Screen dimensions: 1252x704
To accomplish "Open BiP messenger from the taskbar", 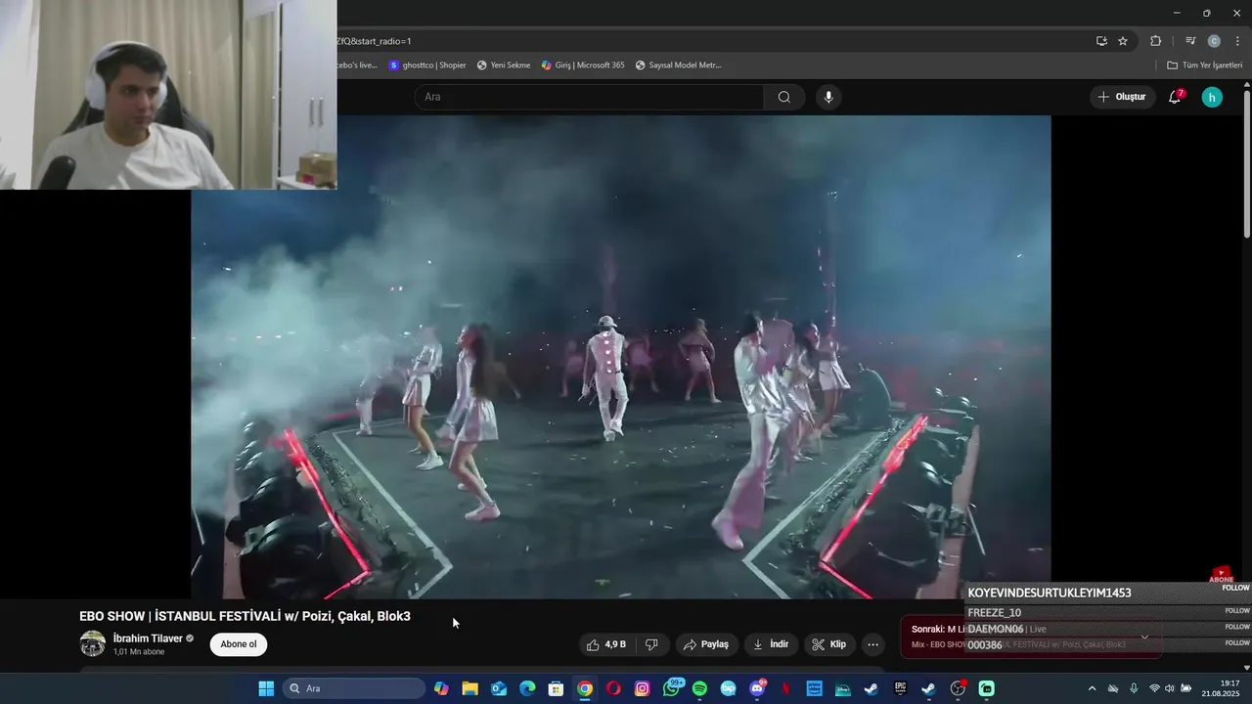I will 729,688.
